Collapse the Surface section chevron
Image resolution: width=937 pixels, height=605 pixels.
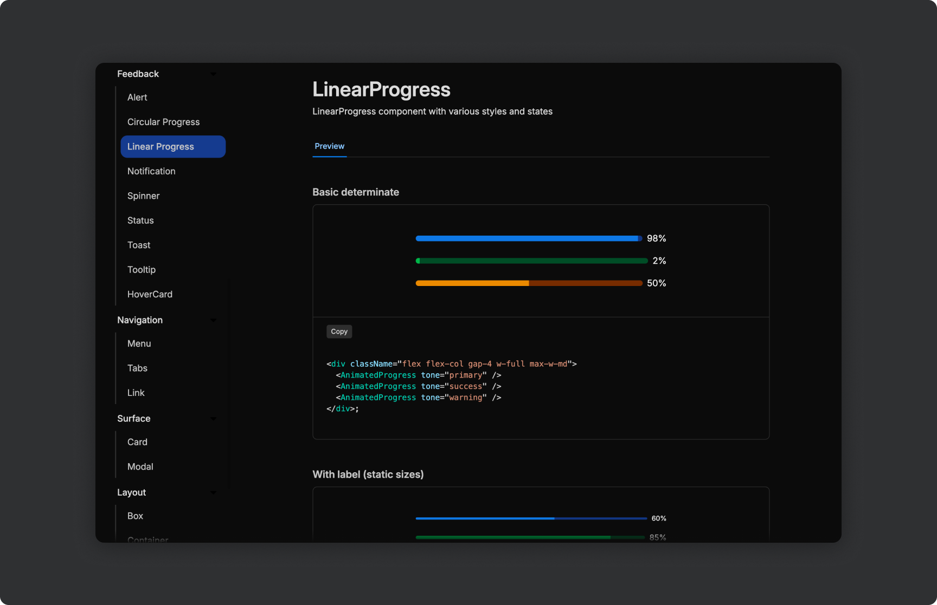[x=213, y=419]
